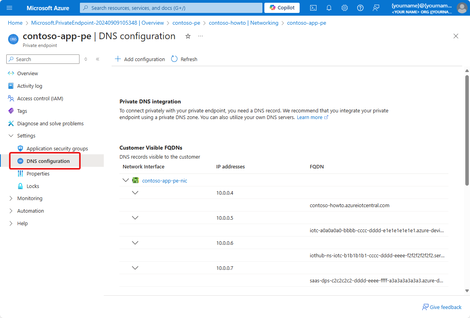Open the Azure portal hamburger menu
The width and height of the screenshot is (470, 318).
coord(9,7)
